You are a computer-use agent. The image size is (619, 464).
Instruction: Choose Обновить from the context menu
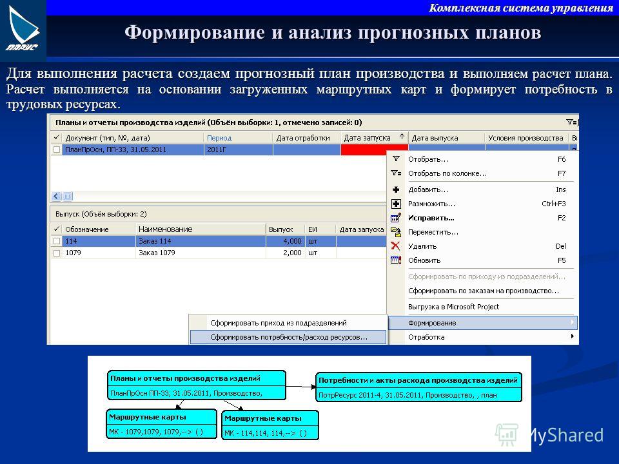483,260
